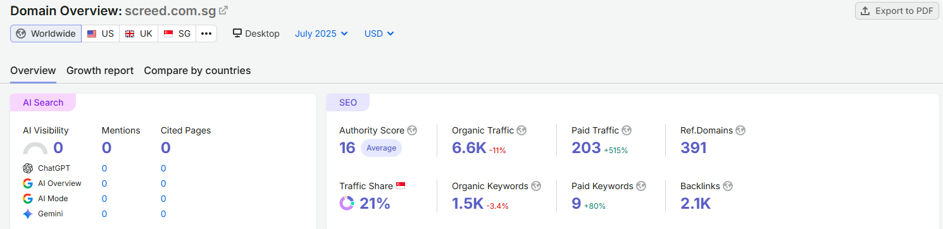Select the US database

click(101, 34)
